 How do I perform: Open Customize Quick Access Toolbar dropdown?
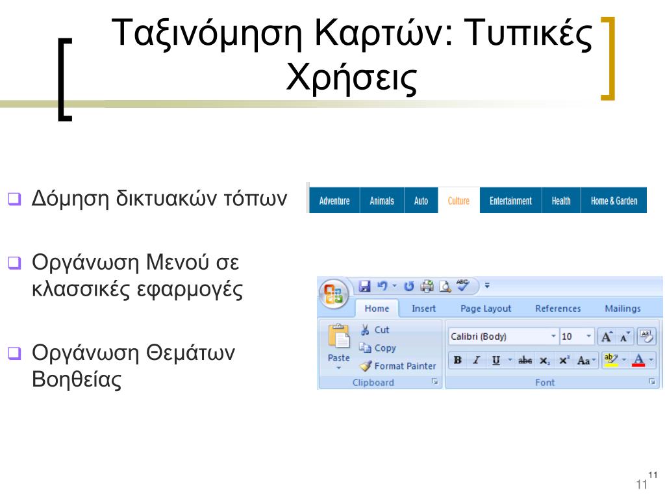(x=487, y=286)
